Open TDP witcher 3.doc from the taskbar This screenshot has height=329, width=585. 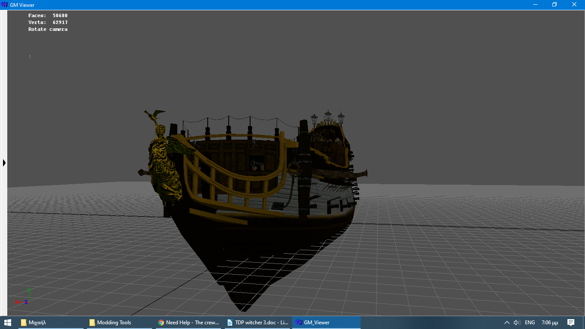[258, 323]
